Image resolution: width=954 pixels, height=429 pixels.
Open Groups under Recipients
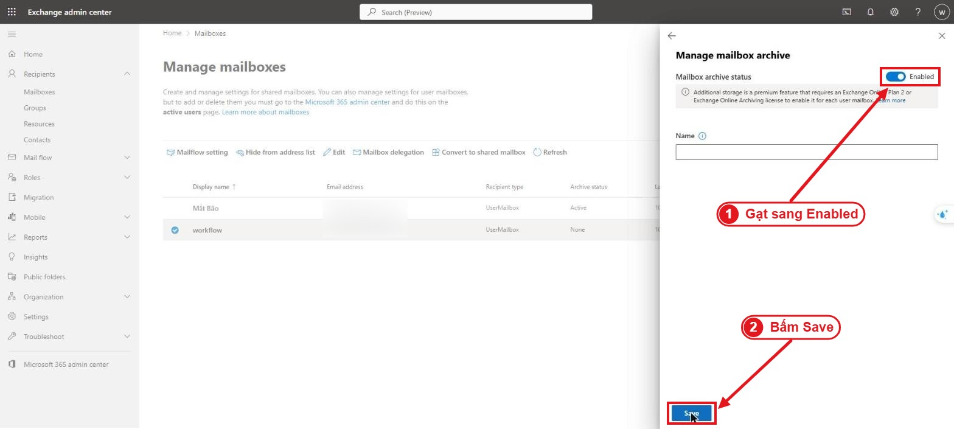click(35, 108)
